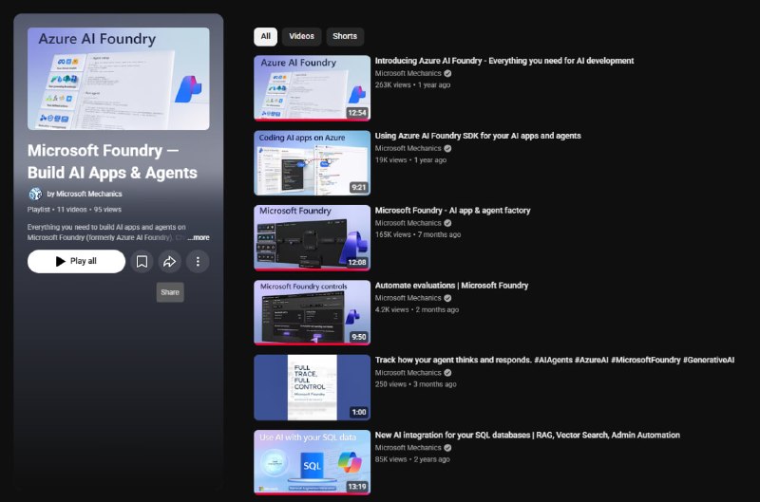The height and width of the screenshot is (502, 760).
Task: Click verified badge on Track how your agent row
Action: coord(447,373)
